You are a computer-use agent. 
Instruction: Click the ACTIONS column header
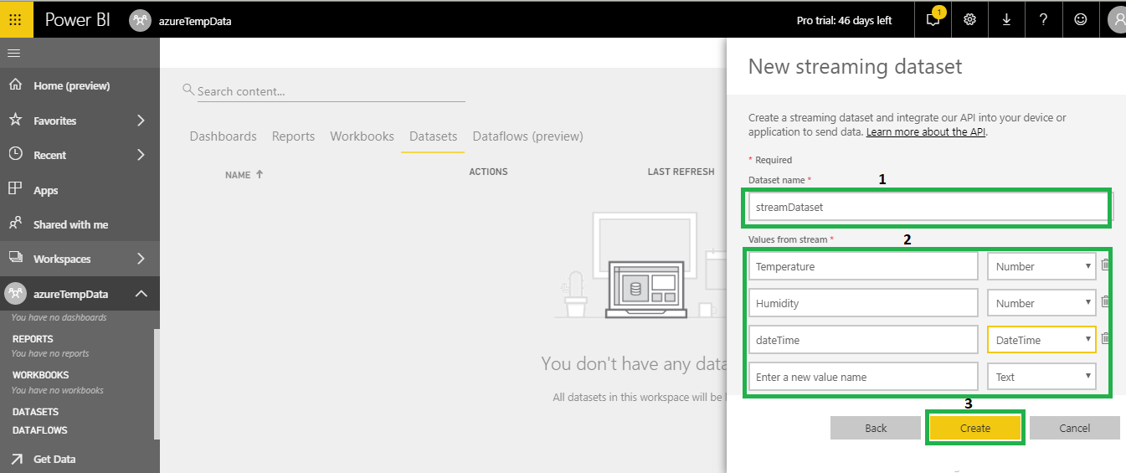tap(488, 172)
